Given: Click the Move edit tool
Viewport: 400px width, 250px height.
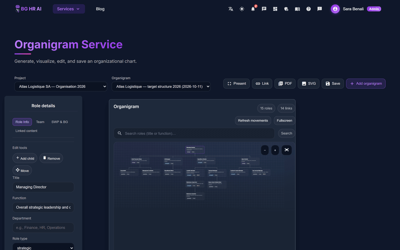Looking at the screenshot, I should pyautogui.click(x=22, y=170).
